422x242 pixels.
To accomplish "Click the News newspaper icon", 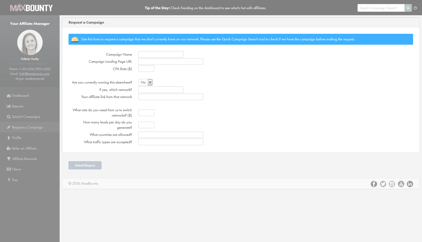I will (9, 169).
